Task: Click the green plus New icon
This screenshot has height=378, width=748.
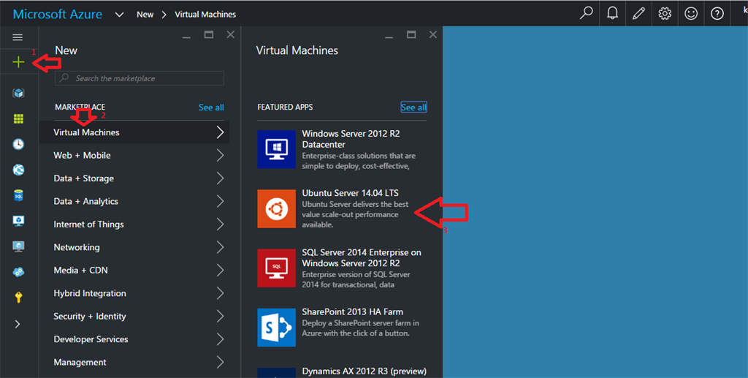Action: tap(18, 61)
